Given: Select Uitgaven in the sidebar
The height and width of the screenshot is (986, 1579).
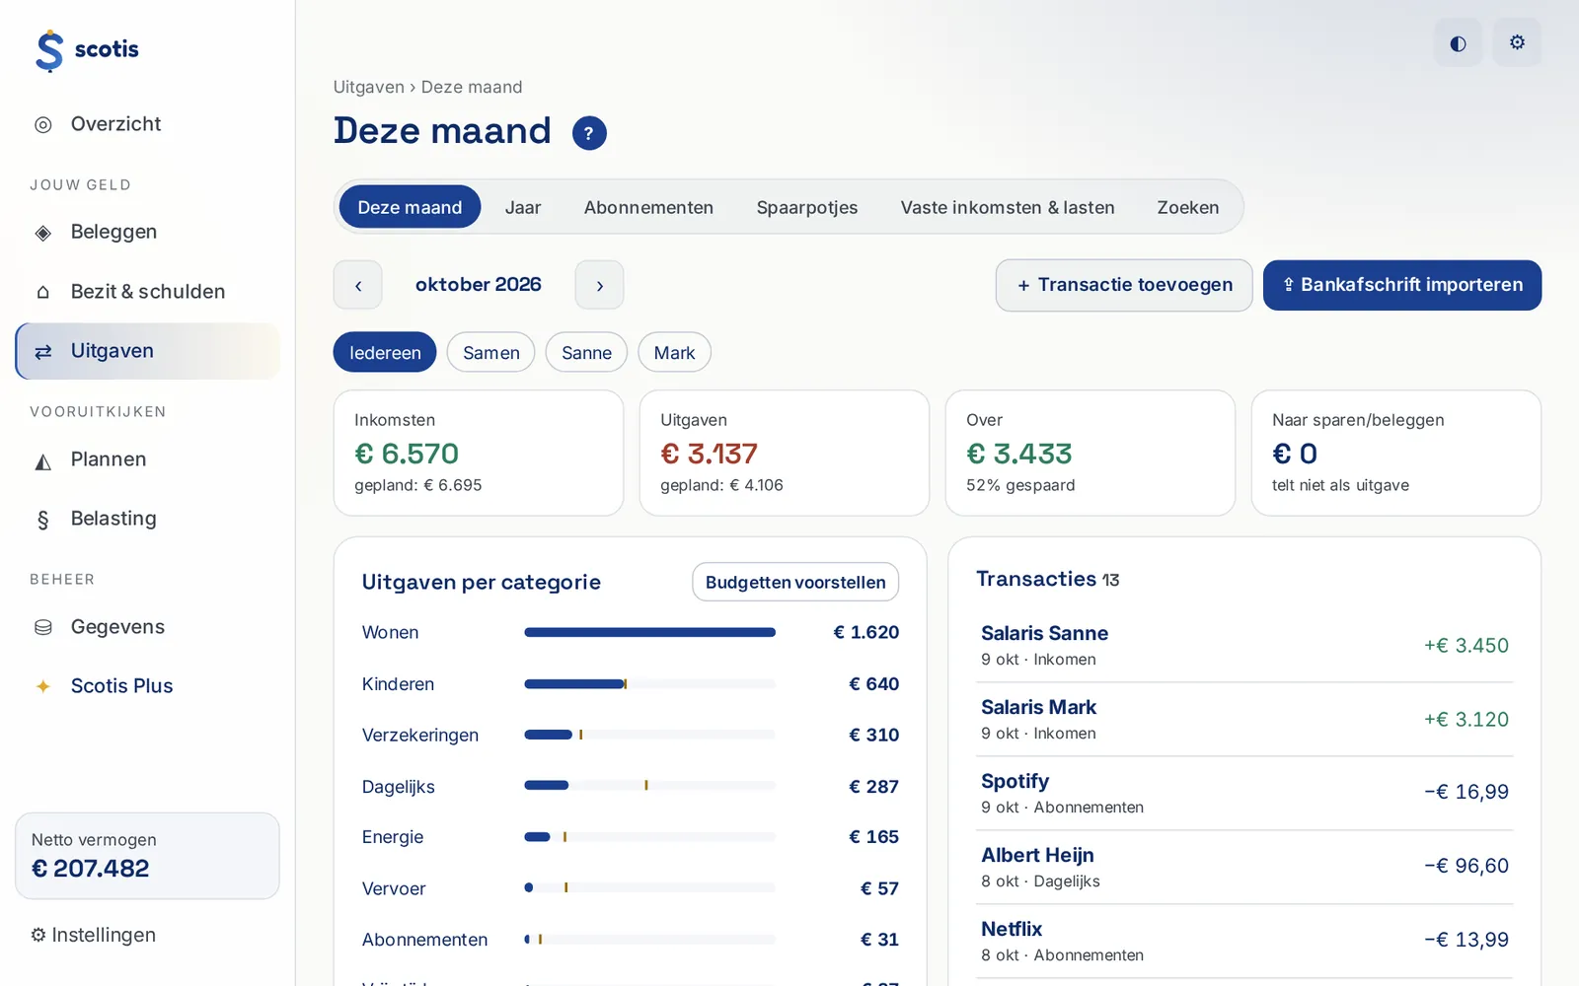Looking at the screenshot, I should pos(147,351).
